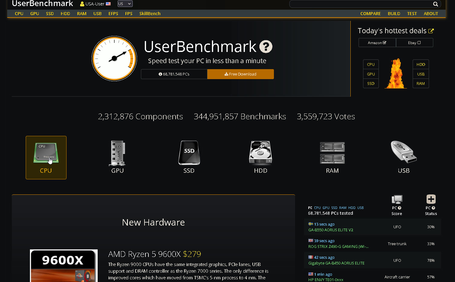Click the small HDD filter above PCs tested

click(352, 208)
